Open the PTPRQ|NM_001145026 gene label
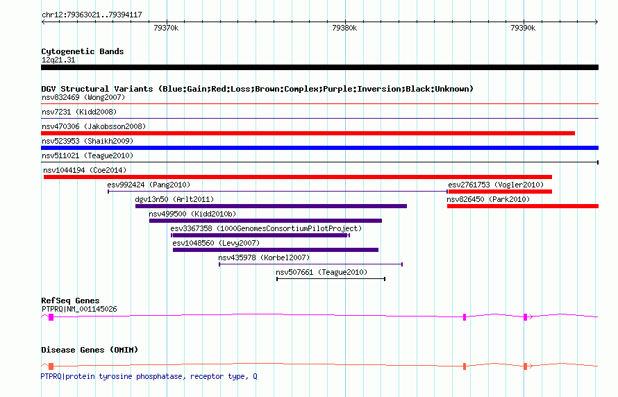618x397 pixels. click(x=79, y=309)
